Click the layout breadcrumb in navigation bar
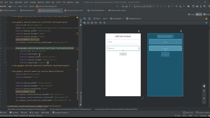210x118 pixels. [x=31, y=6]
